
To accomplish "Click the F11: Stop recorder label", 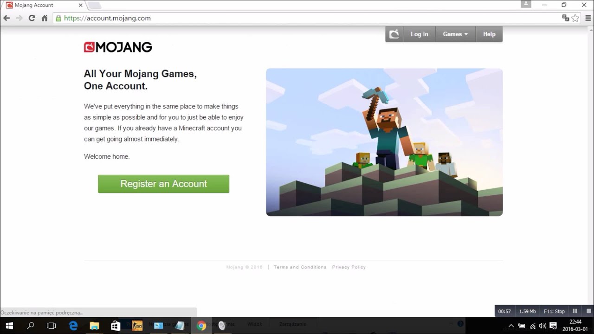I will coord(554,311).
